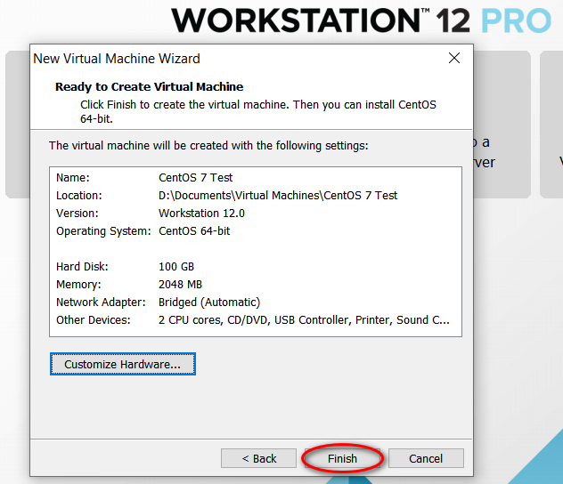This screenshot has height=484, width=563.
Task: Click the Memory value 2048 MB
Action: tap(180, 285)
